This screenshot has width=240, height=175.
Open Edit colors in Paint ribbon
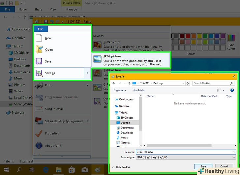(231, 42)
